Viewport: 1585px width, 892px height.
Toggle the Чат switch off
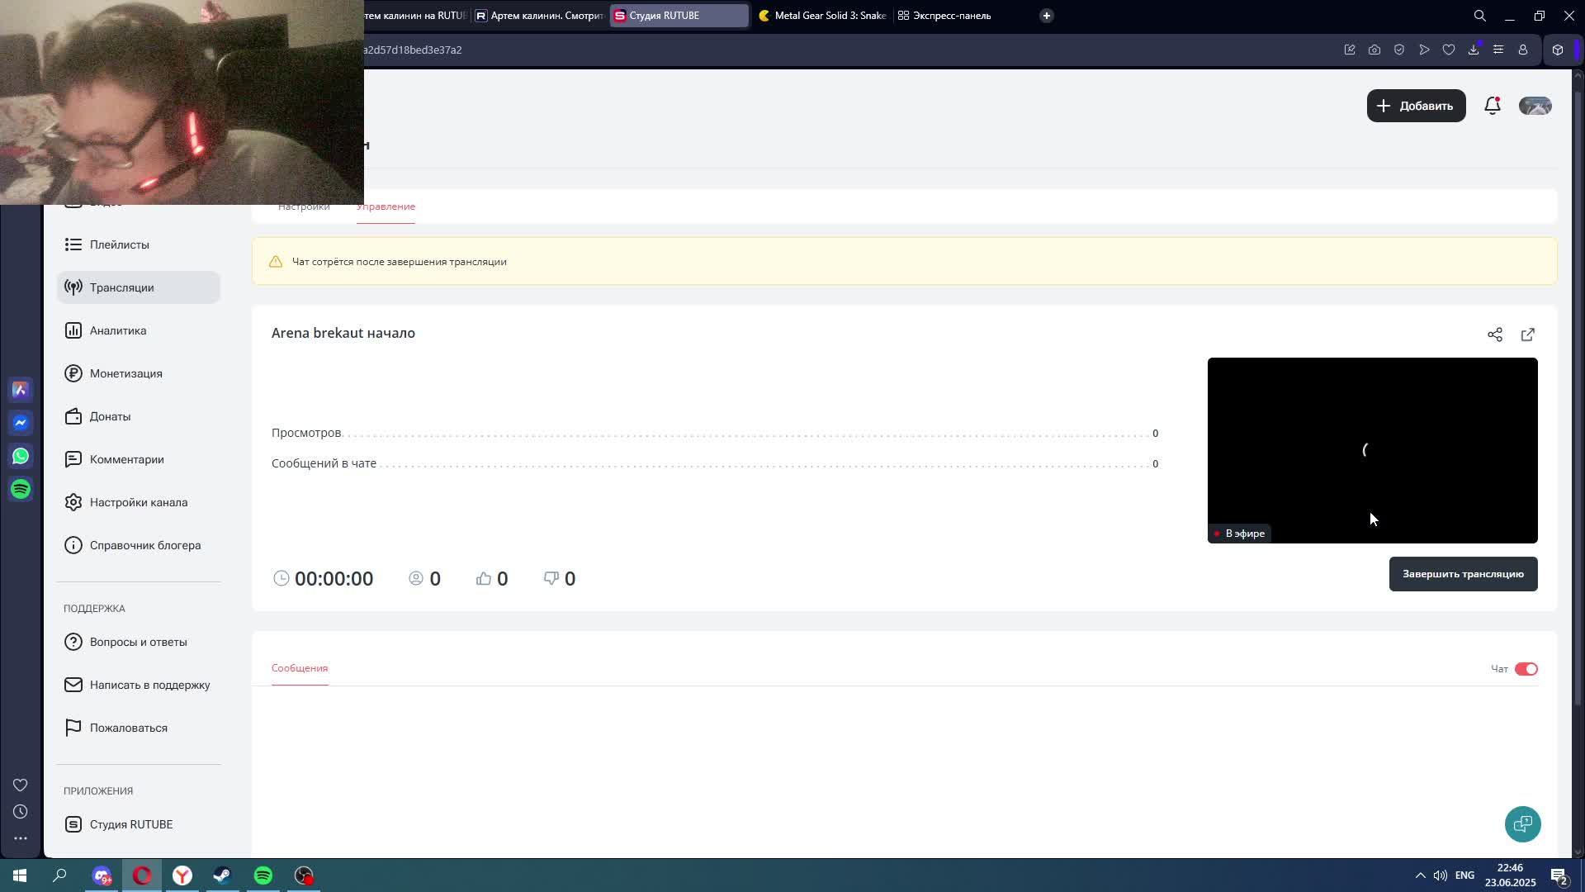pyautogui.click(x=1526, y=669)
